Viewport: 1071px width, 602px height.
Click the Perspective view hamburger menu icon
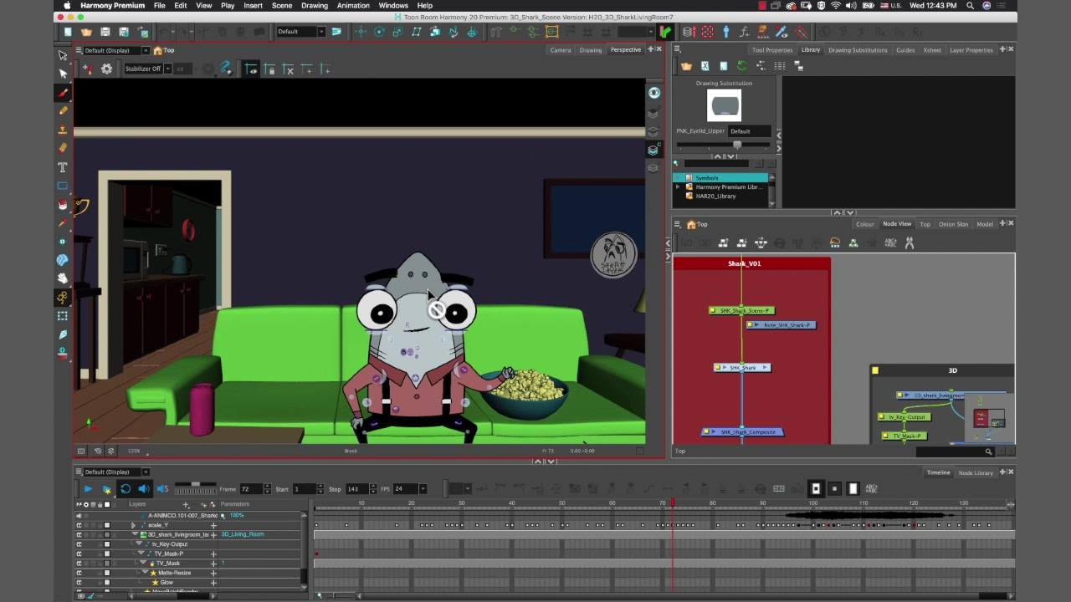tap(79, 50)
